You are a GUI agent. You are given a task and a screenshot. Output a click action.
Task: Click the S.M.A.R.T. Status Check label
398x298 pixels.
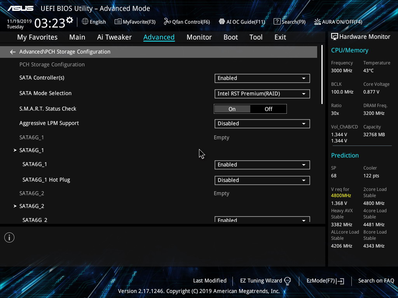click(x=48, y=109)
